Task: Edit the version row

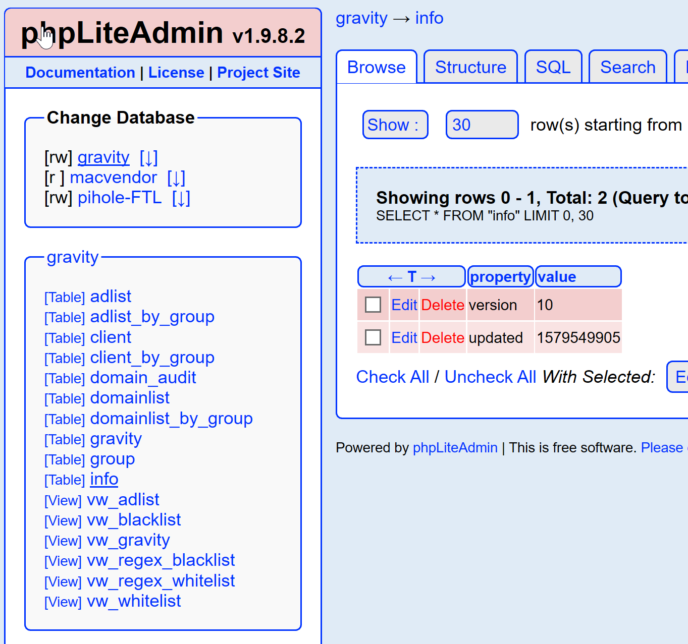Action: 404,305
